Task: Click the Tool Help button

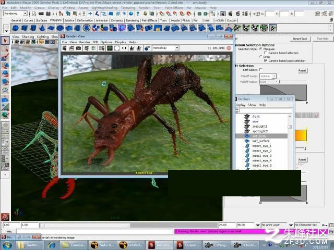Action: click(x=323, y=39)
